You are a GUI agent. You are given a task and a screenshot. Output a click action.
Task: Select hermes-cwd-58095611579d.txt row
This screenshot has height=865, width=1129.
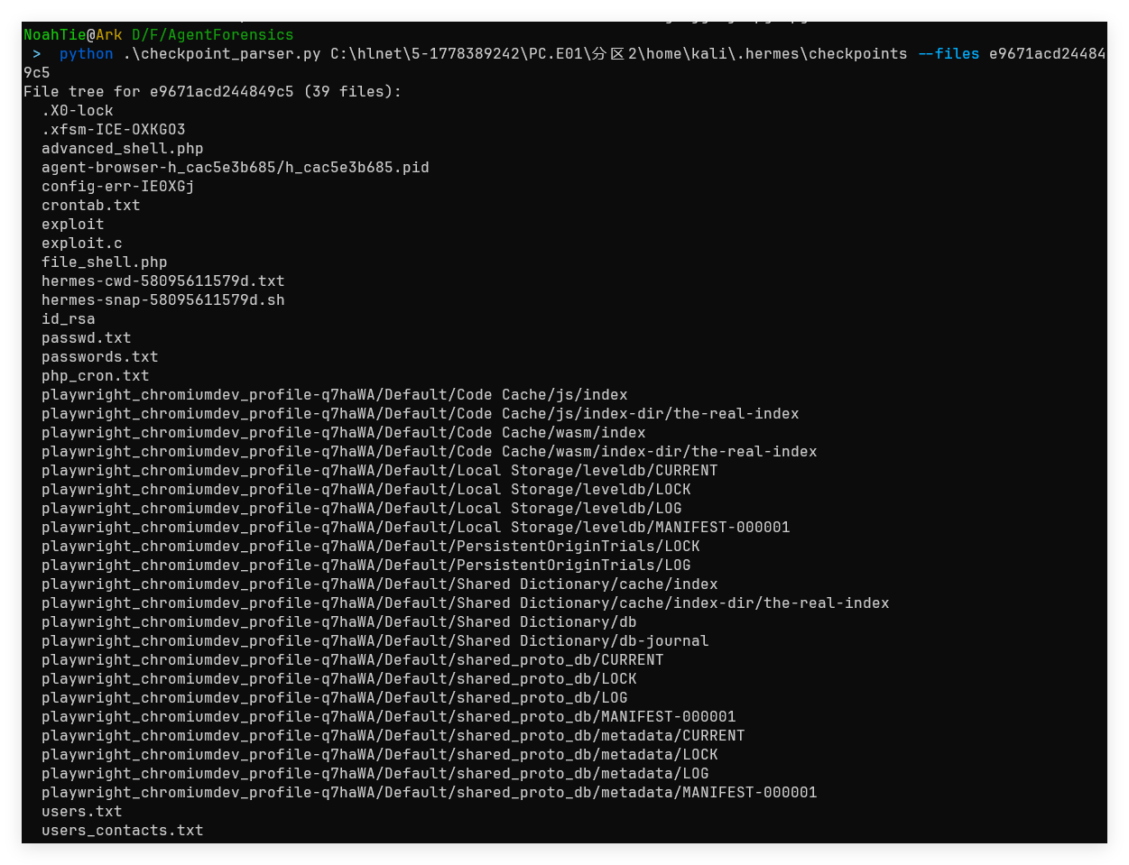pos(163,281)
